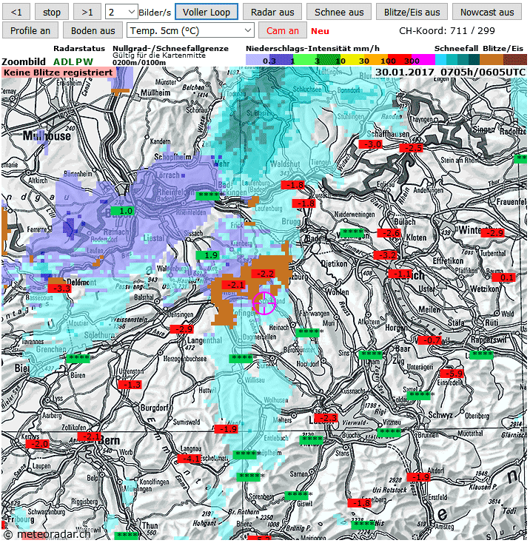
Task: Open the Temp. 5cm (°C) parameter dropdown
Action: pos(190,30)
